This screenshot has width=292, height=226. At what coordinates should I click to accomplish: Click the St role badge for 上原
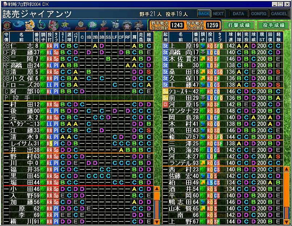click(165, 46)
